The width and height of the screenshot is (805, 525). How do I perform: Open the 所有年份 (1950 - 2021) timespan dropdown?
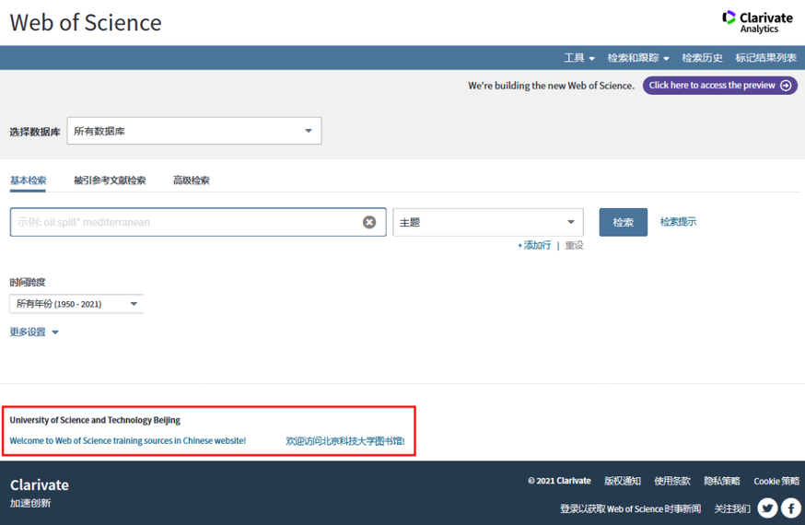tap(76, 304)
